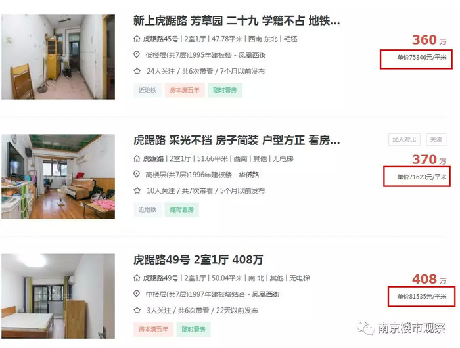Click the house icon beside 虎踞路45号
This screenshot has width=460, height=348.
(x=137, y=39)
